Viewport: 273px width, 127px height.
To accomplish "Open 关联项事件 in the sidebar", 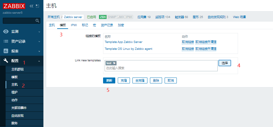I will [x=19, y=108].
